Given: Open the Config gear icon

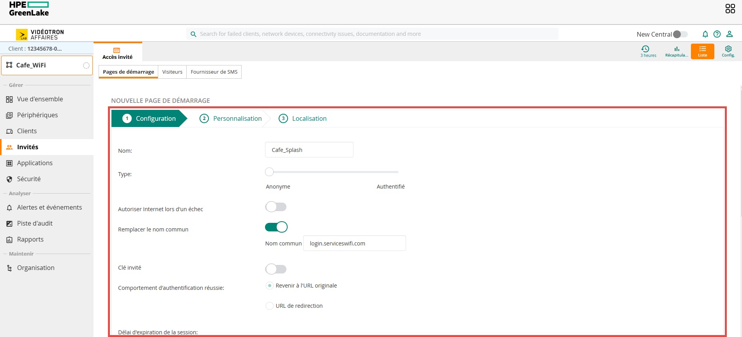Looking at the screenshot, I should [x=728, y=51].
